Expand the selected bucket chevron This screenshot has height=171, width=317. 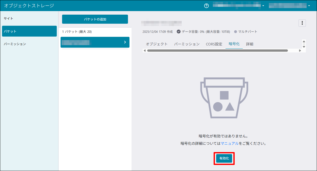tap(125, 42)
